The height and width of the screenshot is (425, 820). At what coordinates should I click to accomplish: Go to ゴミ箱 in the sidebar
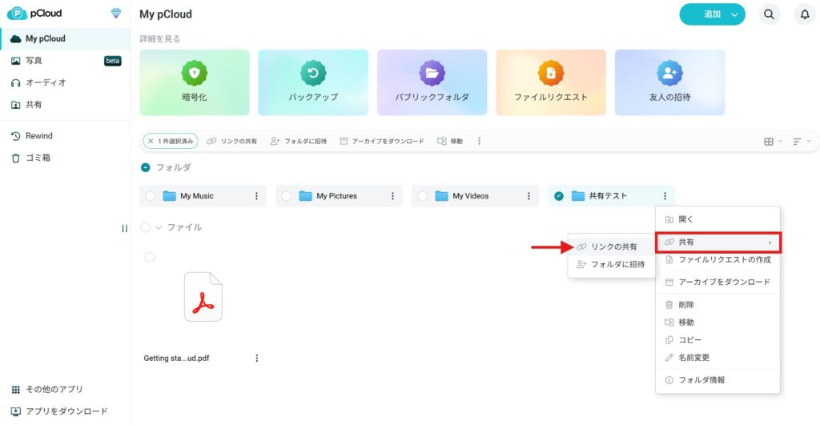[x=38, y=158]
